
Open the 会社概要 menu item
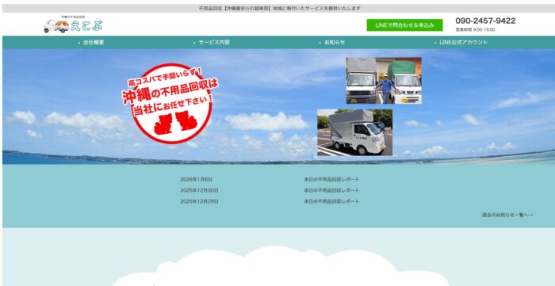click(94, 42)
